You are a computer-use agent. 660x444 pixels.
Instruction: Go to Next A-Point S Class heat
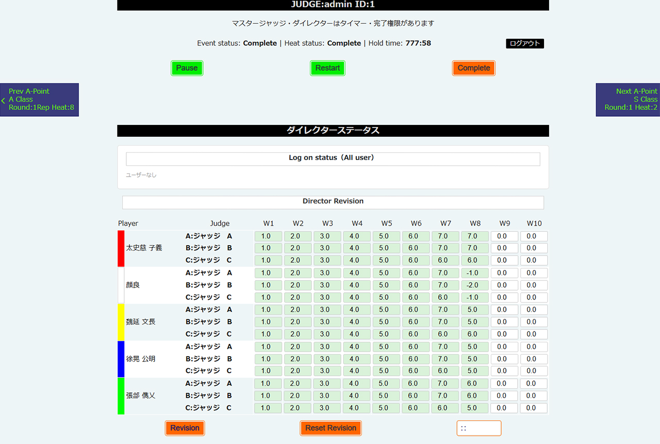click(x=628, y=100)
